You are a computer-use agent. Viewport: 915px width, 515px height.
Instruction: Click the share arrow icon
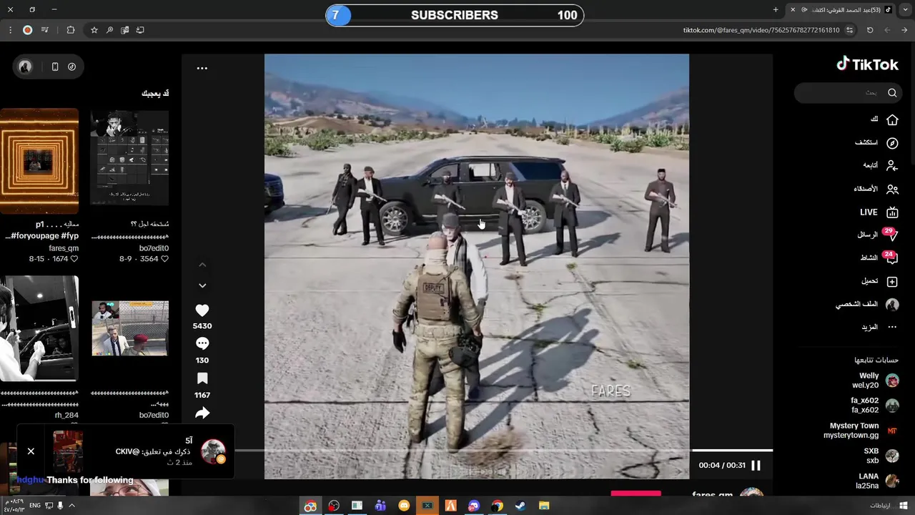202,413
